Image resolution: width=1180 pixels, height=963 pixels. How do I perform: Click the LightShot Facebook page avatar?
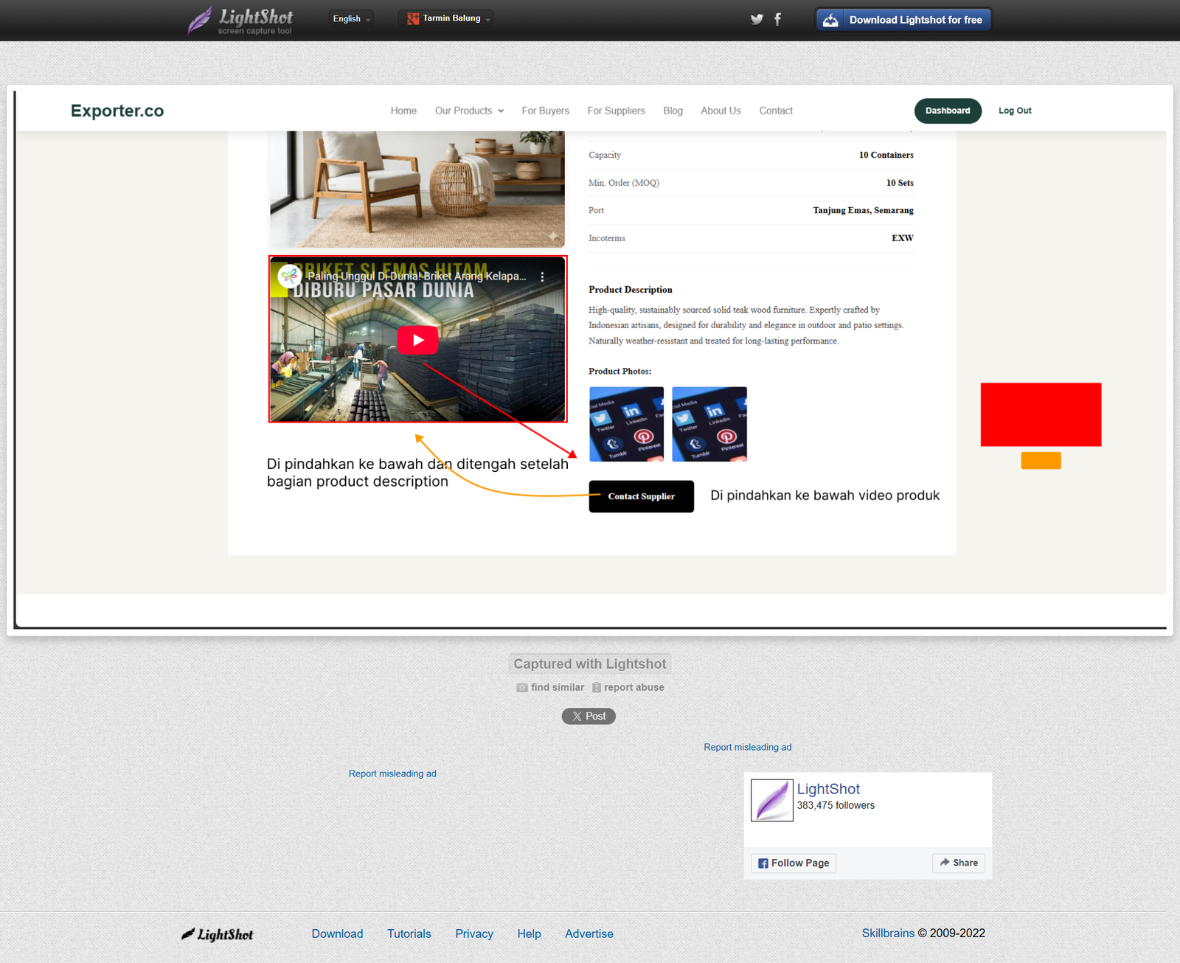tap(771, 800)
